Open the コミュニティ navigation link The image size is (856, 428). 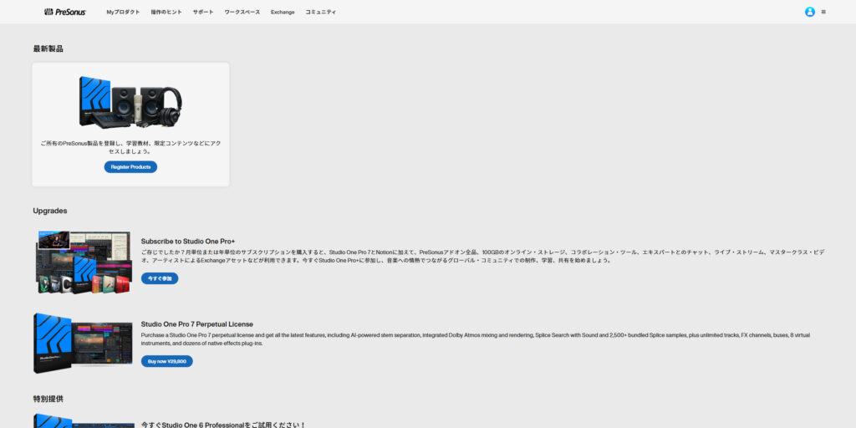321,13
